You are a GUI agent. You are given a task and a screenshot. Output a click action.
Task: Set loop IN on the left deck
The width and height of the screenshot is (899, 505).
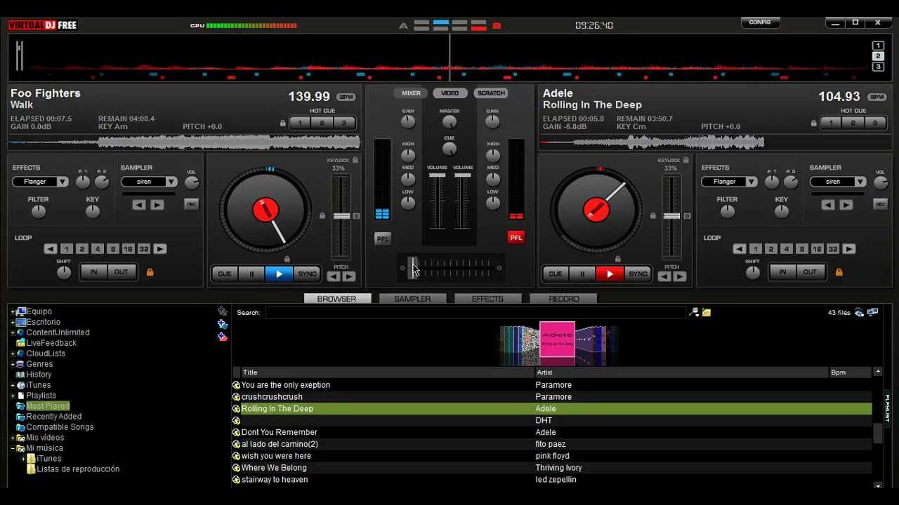click(93, 272)
